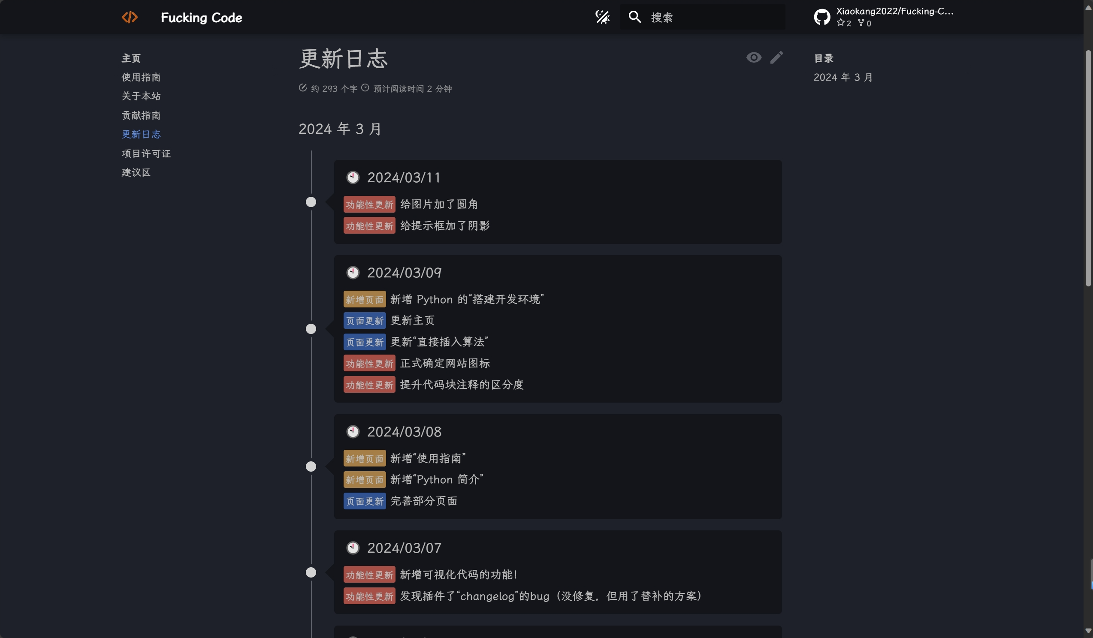Viewport: 1093px width, 638px height.
Task: Click the scrollbar down arrow
Action: [1088, 631]
